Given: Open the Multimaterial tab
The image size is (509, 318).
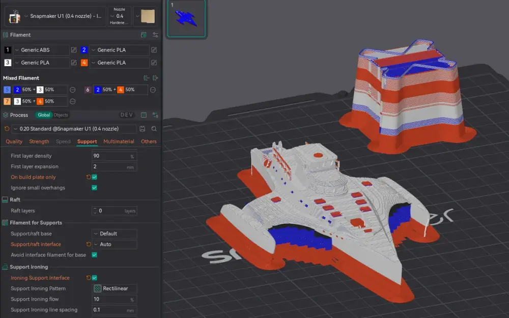Looking at the screenshot, I should click(119, 141).
